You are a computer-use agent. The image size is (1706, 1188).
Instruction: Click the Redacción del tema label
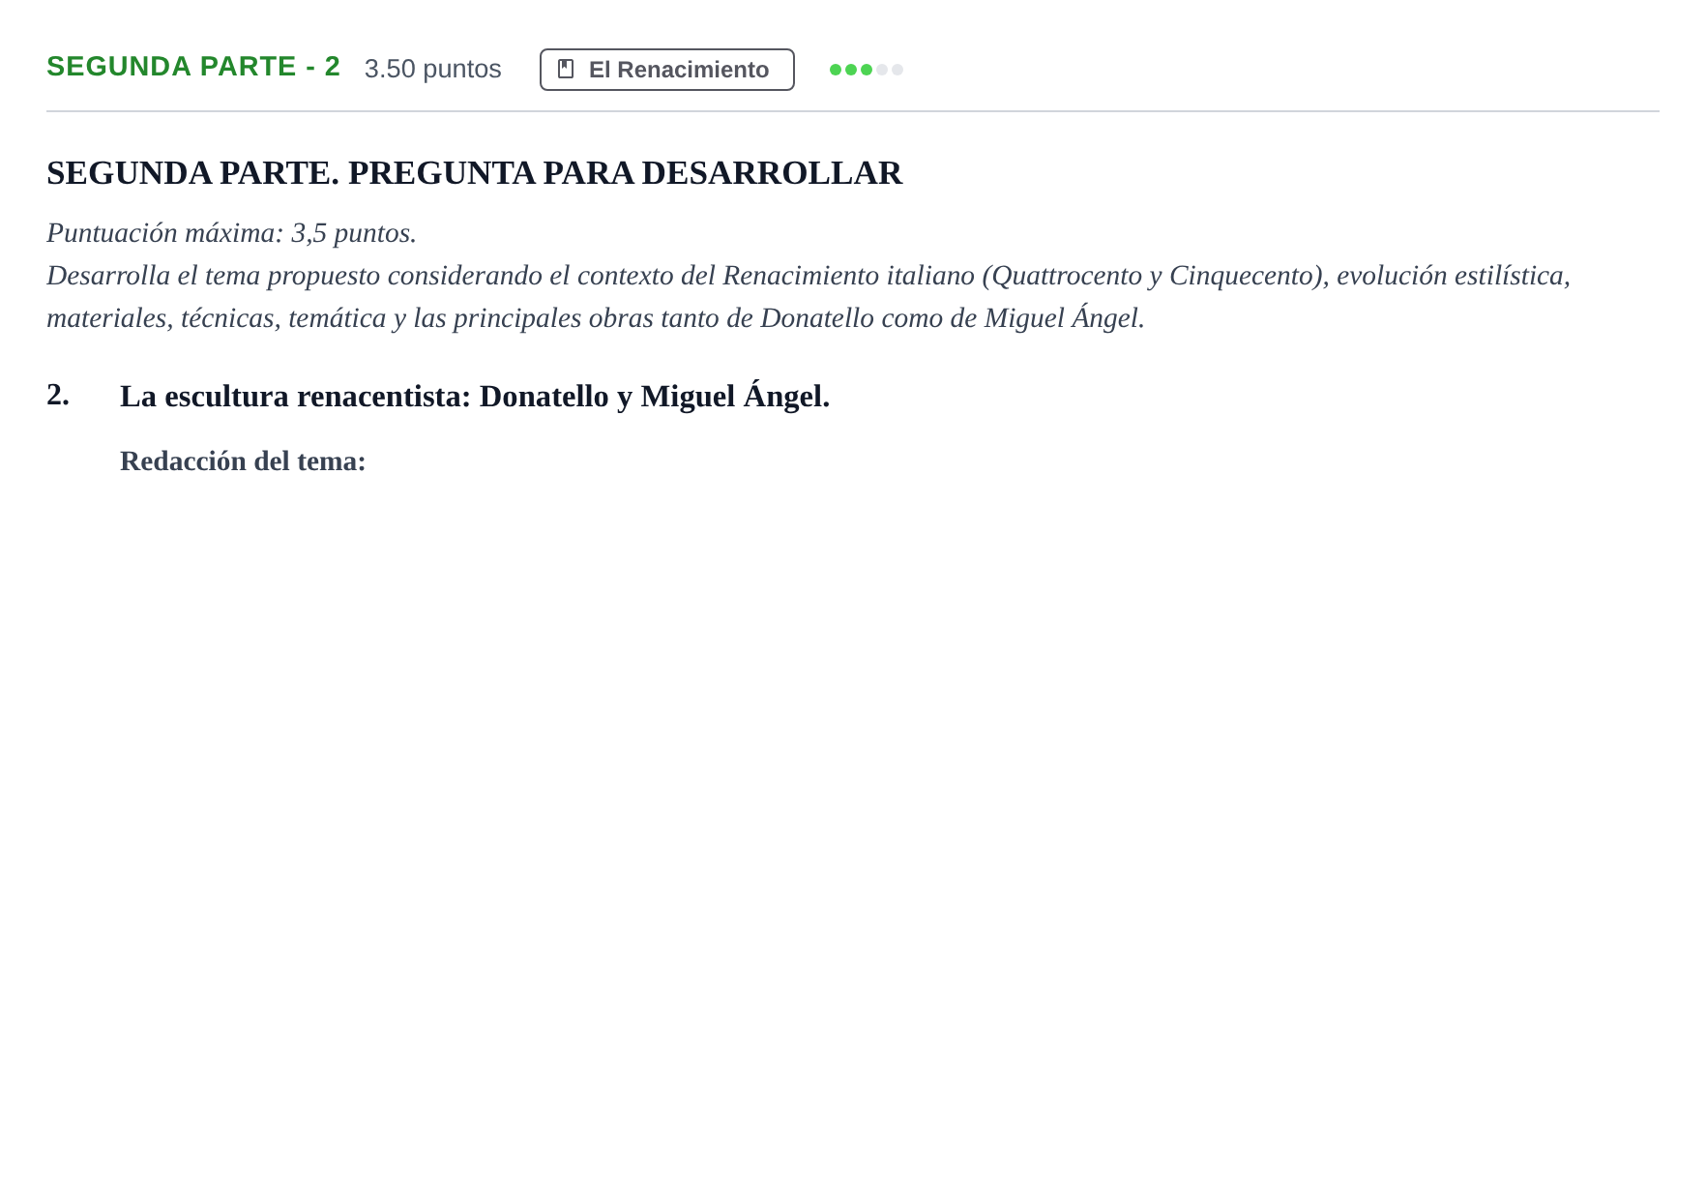pos(243,461)
